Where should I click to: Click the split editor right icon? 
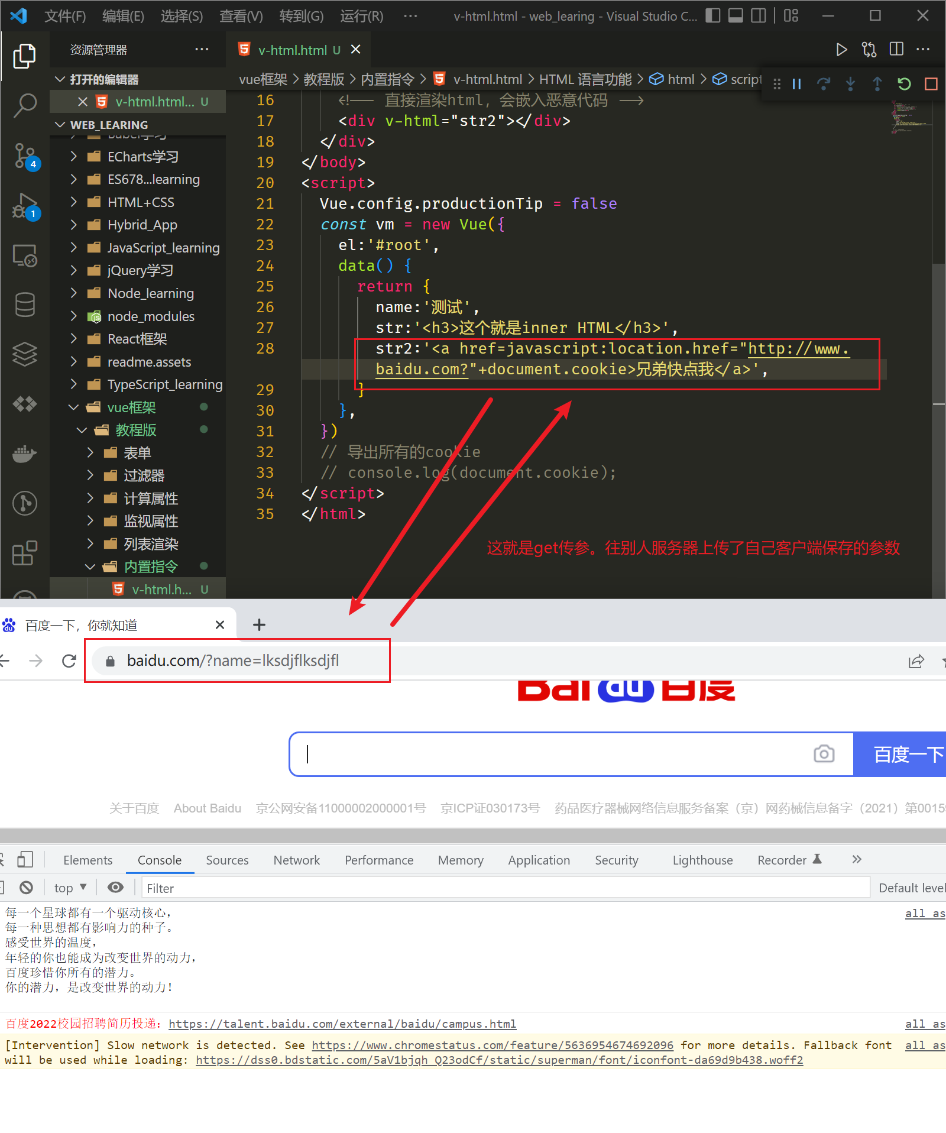(x=896, y=50)
